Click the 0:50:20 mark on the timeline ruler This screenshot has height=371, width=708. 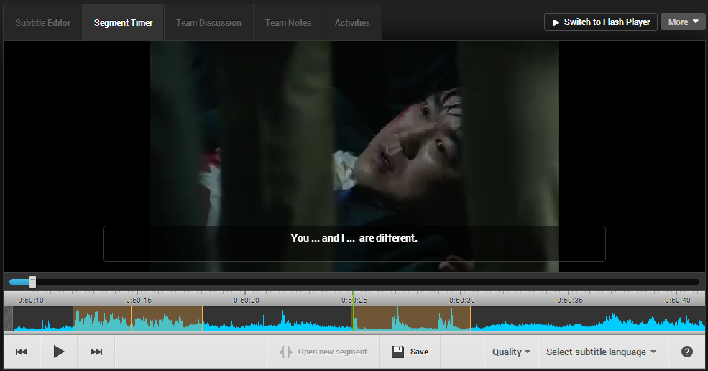tap(247, 300)
